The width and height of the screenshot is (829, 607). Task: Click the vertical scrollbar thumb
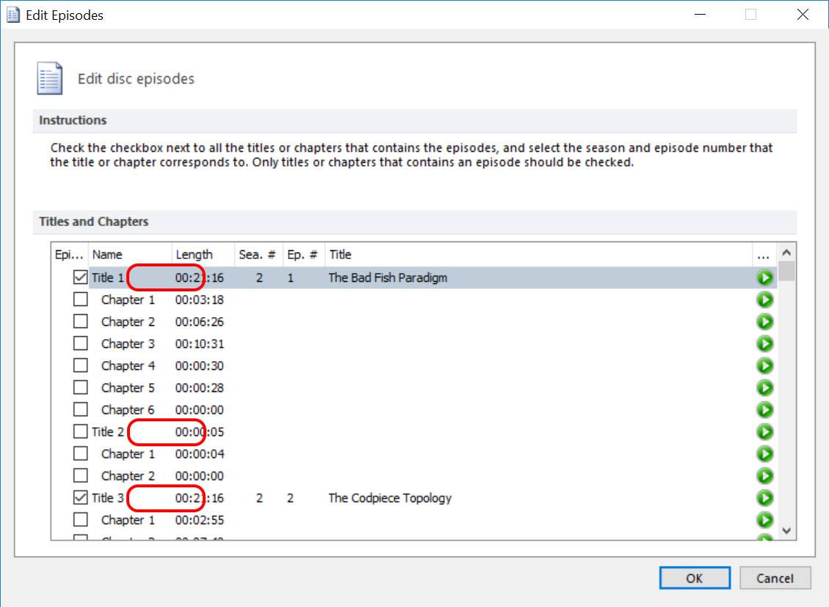pos(786,272)
